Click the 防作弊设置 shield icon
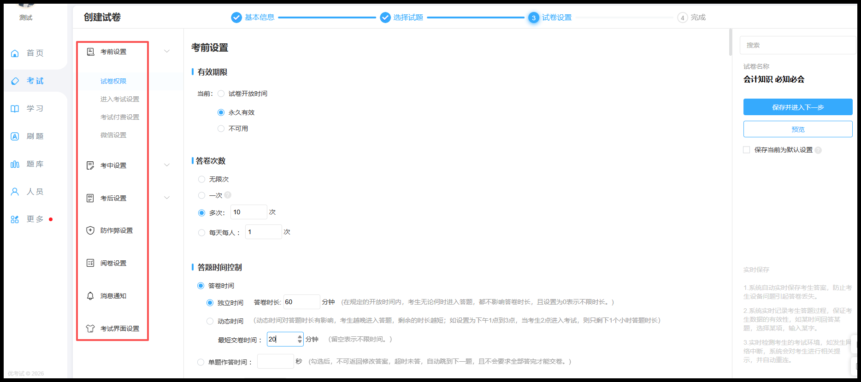This screenshot has width=861, height=382. tap(90, 230)
